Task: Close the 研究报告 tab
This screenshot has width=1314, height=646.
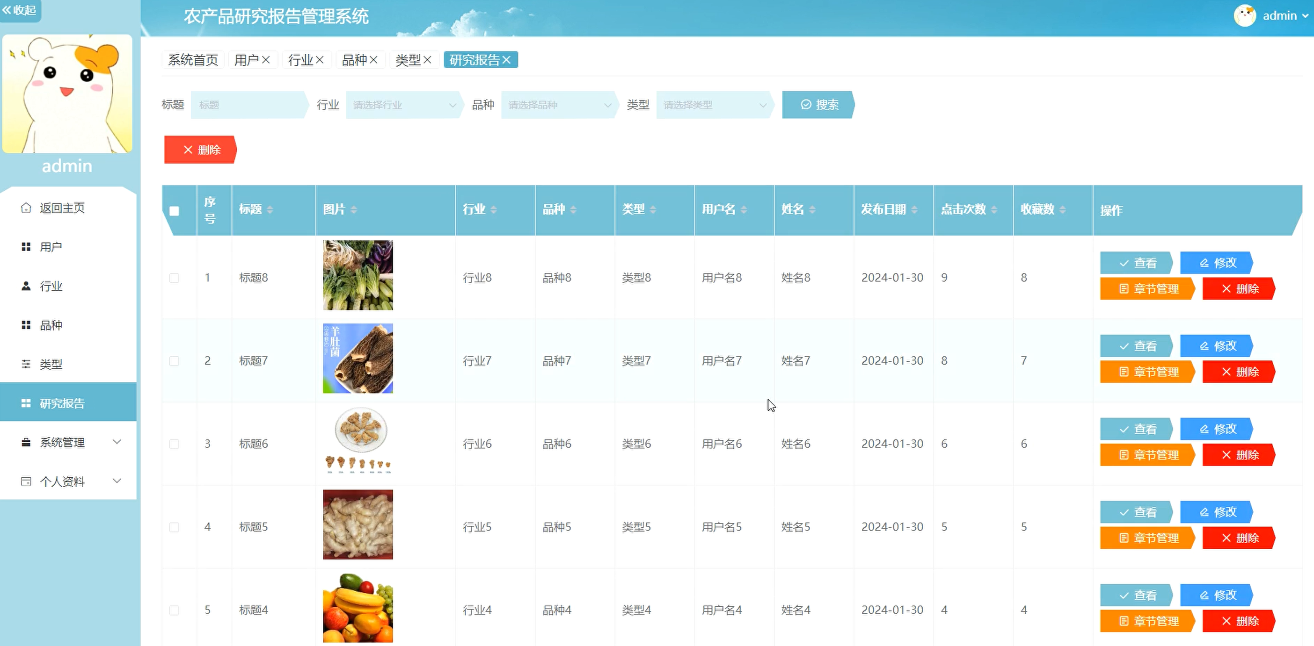Action: tap(506, 60)
